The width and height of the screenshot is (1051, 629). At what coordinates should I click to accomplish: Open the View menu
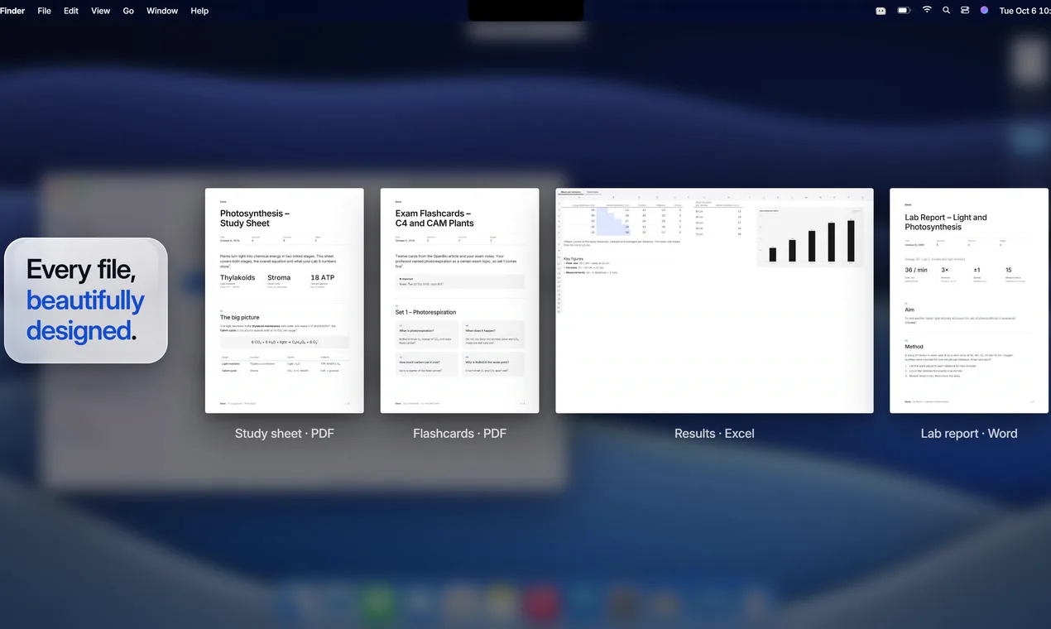click(x=100, y=11)
